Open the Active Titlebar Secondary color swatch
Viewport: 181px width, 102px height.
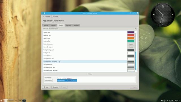tap(131, 62)
